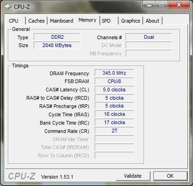Show the About tab

[152, 21]
